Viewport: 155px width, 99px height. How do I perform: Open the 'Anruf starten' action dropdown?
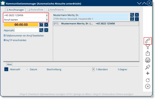click(47, 20)
